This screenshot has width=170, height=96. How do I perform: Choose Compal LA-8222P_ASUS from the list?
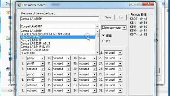tap(58, 43)
